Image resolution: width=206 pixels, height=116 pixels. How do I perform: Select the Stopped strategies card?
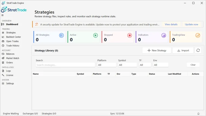[118, 37]
